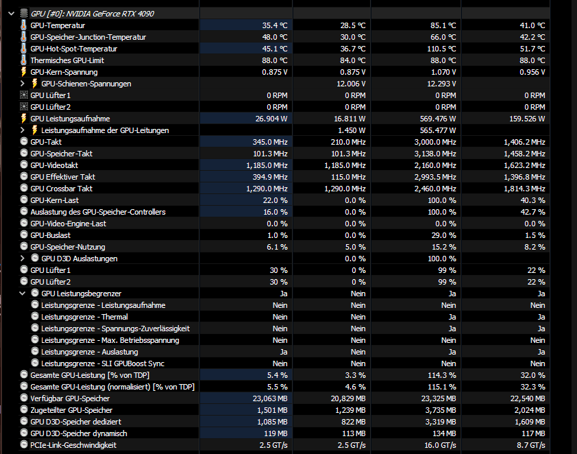Click the GPU chip icon beside RTX 4090

pyautogui.click(x=23, y=14)
